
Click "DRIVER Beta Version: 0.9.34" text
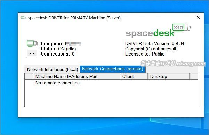point(155,43)
